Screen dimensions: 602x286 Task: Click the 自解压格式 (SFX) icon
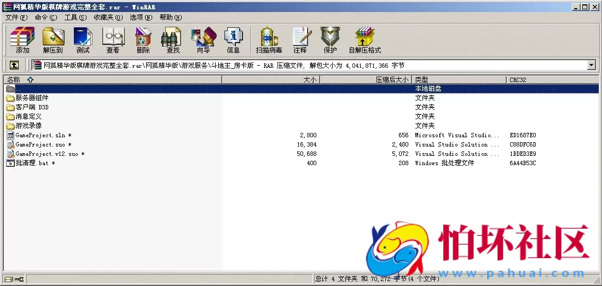coord(364,40)
